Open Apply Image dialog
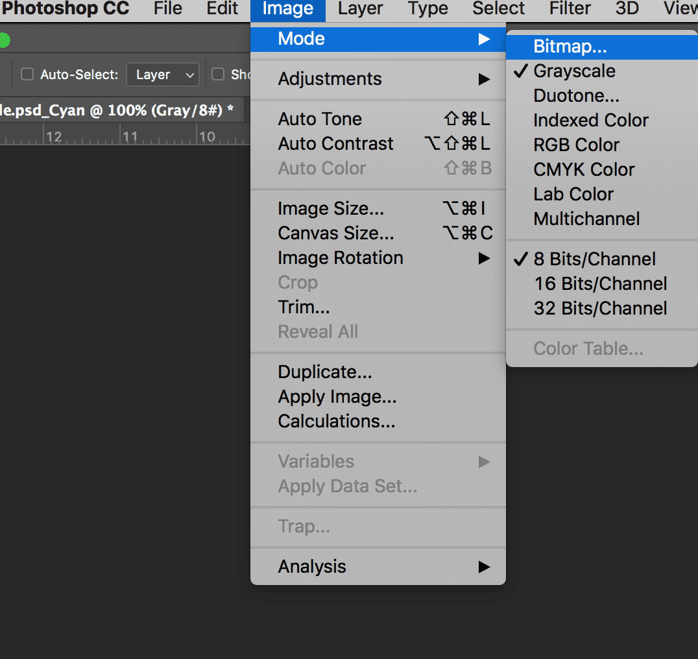Screen dimensions: 698x659 coord(378,397)
